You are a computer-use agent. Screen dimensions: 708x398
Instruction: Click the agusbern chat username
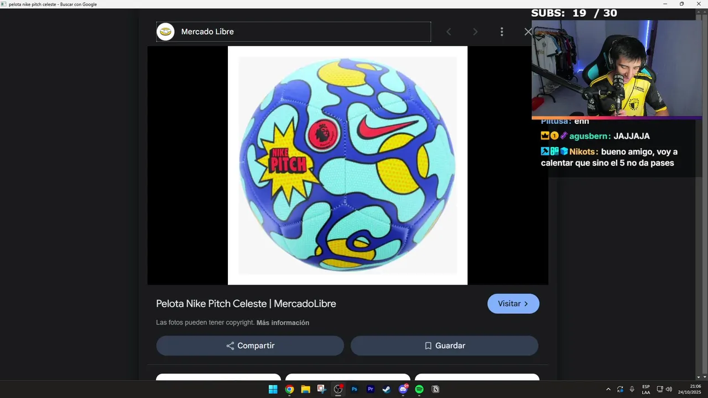click(590, 136)
